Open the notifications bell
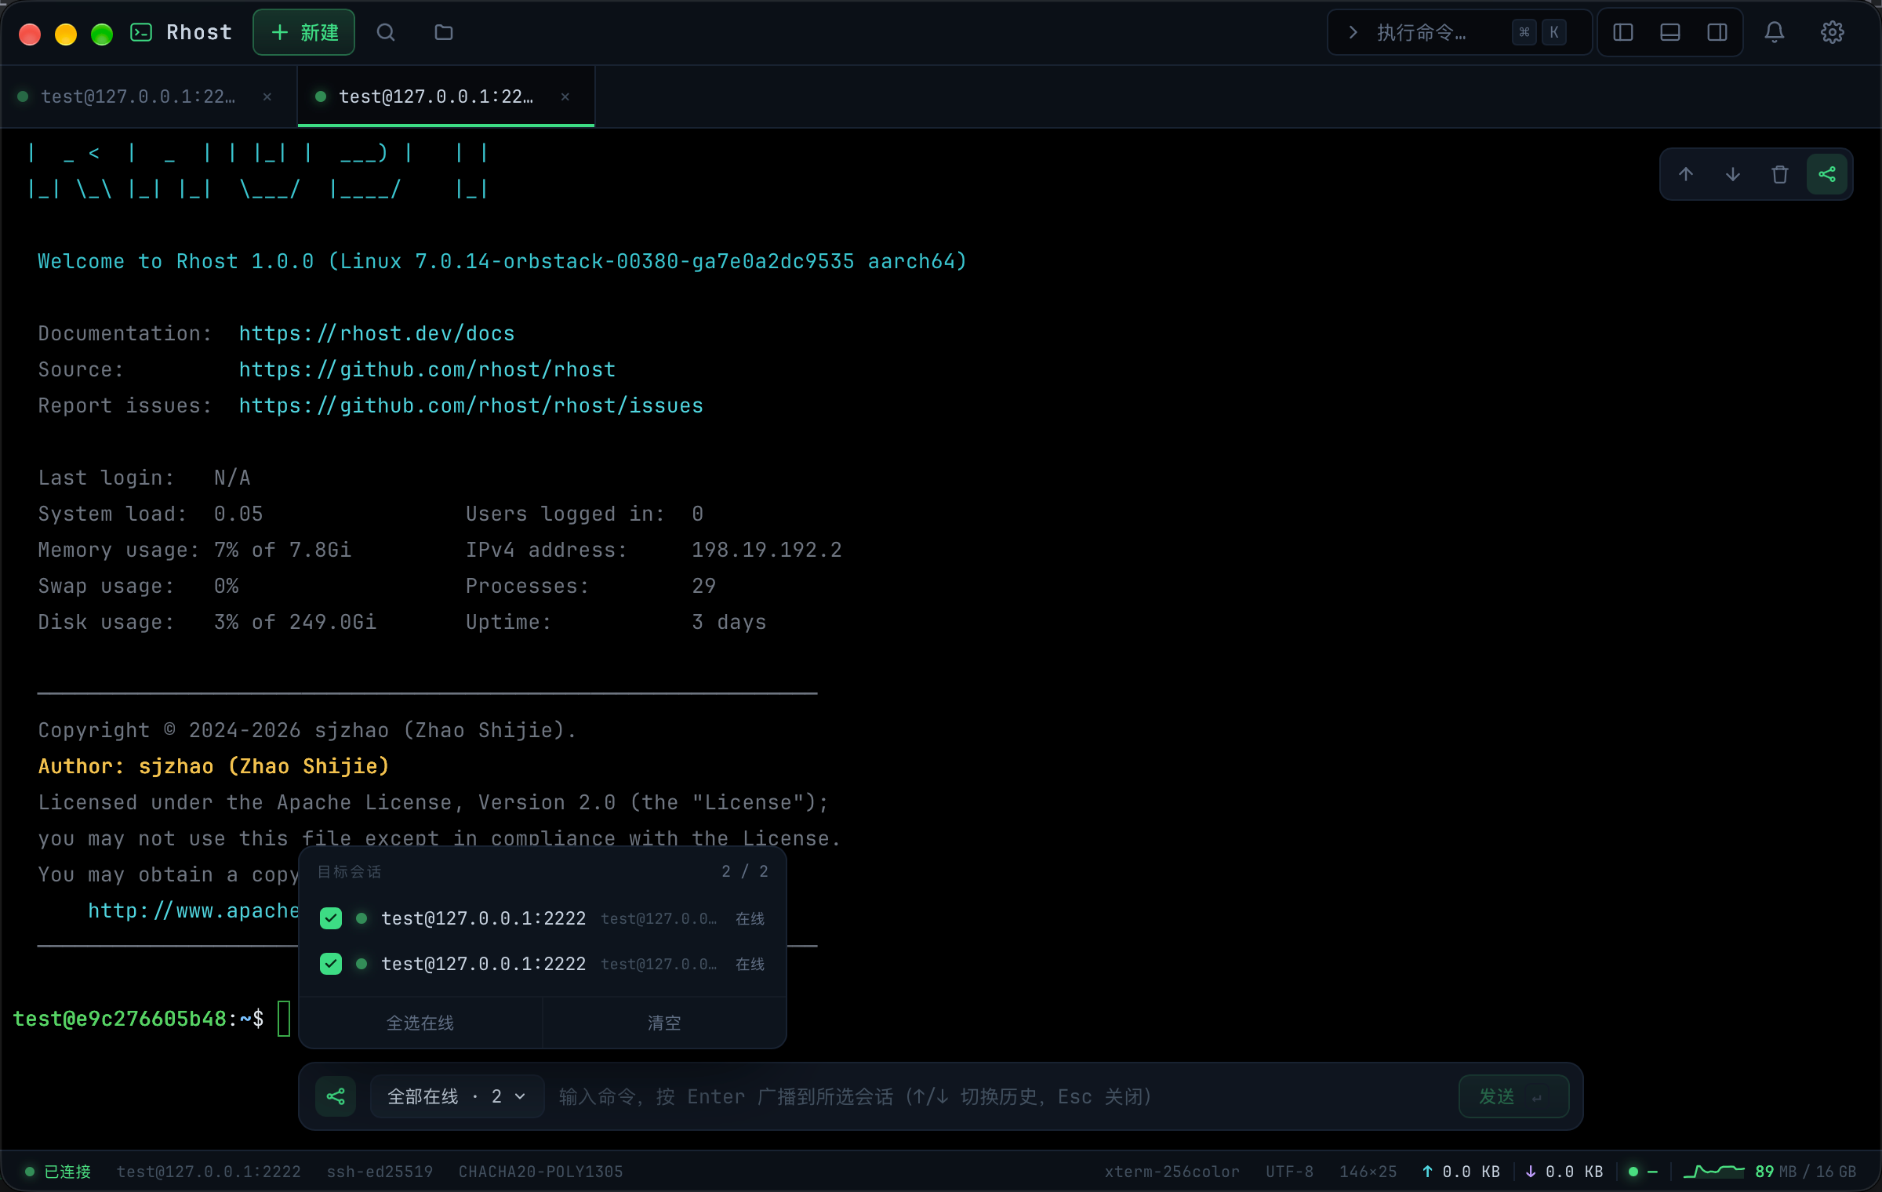 coord(1775,32)
